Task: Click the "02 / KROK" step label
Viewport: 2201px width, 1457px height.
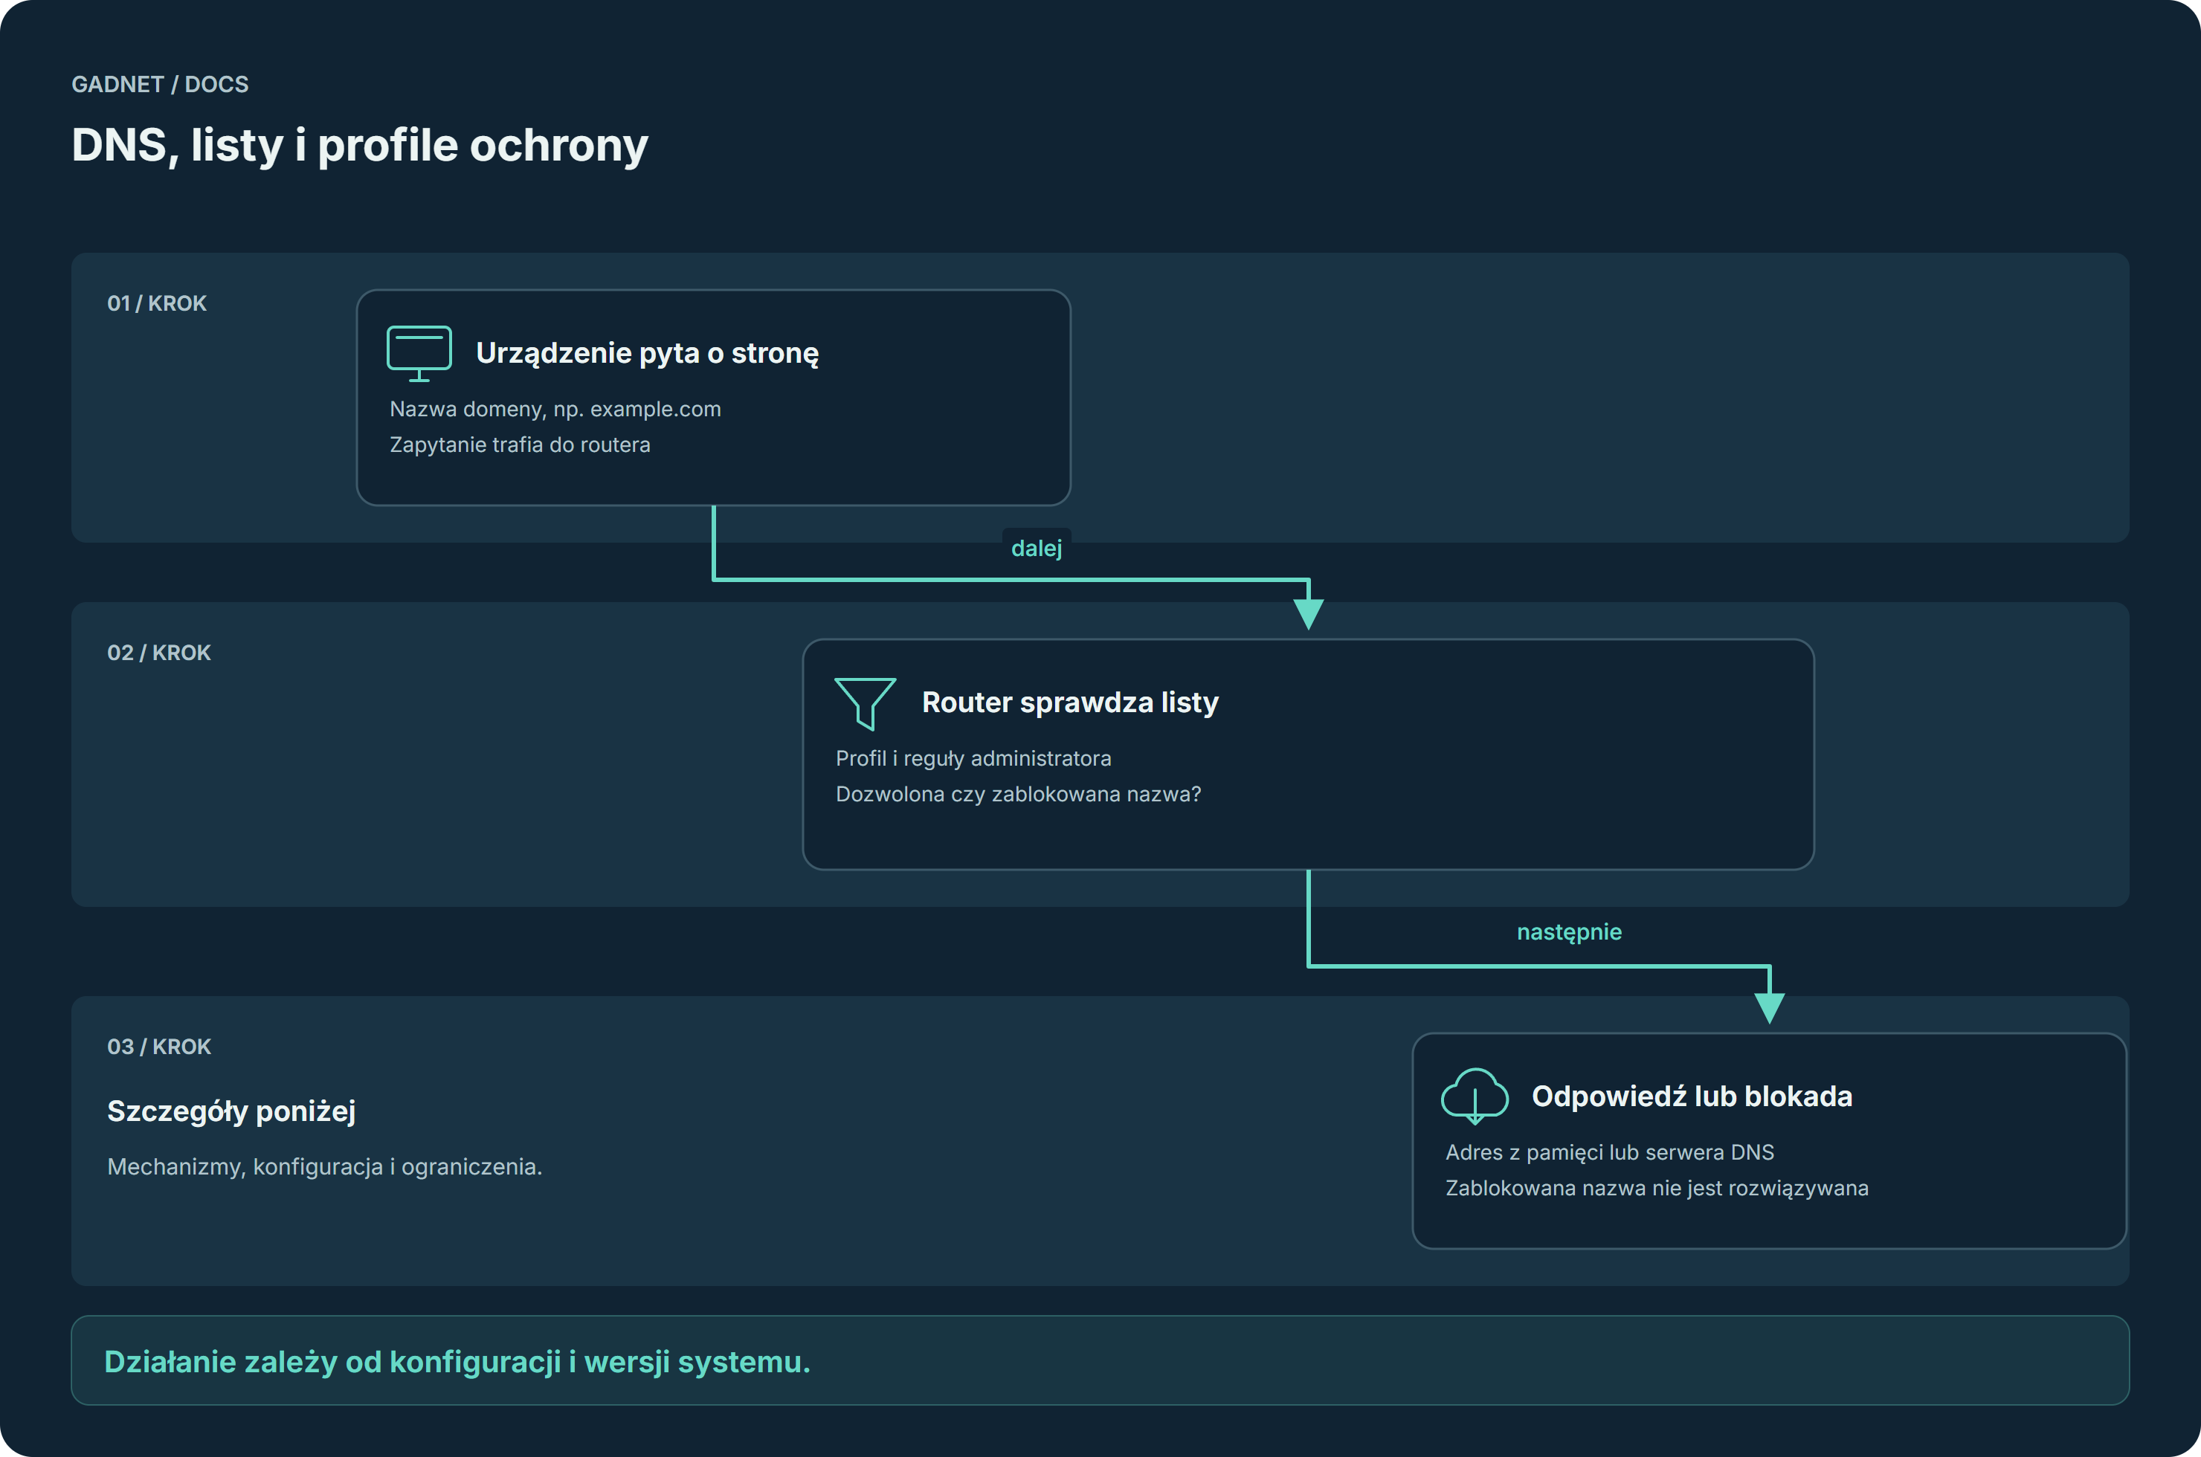Action: [x=159, y=653]
